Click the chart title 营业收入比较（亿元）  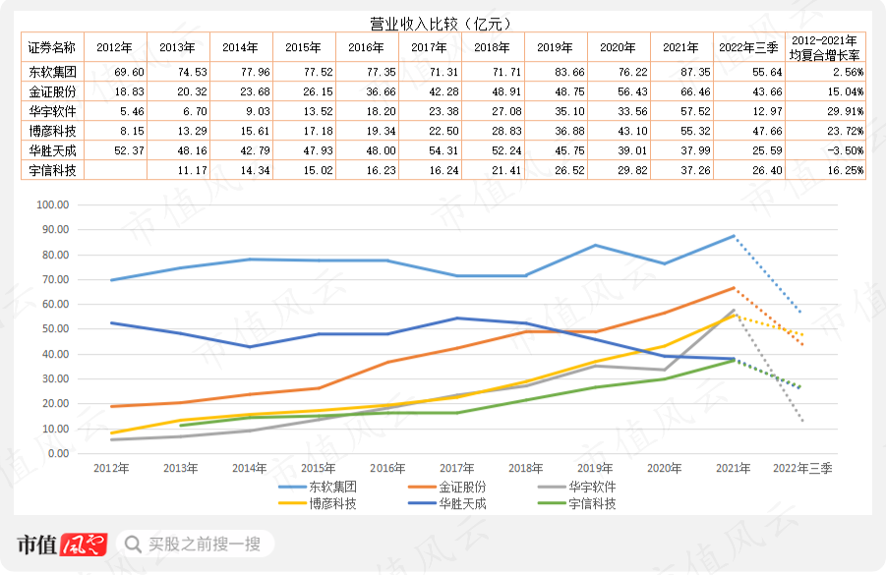pyautogui.click(x=443, y=24)
